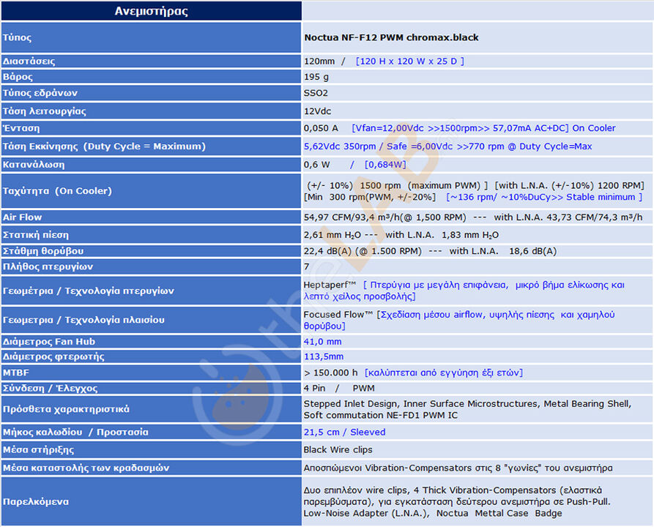Select the '> 150.000 h' value
This screenshot has height=527, width=654.
(331, 373)
